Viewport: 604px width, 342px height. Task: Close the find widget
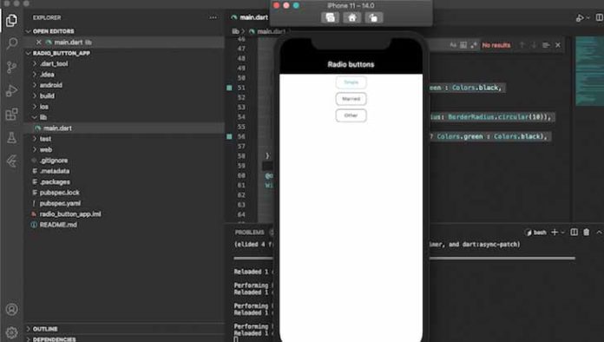click(558, 45)
